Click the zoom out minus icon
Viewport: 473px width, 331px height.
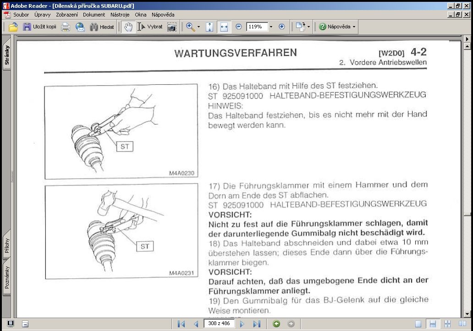coord(239,27)
